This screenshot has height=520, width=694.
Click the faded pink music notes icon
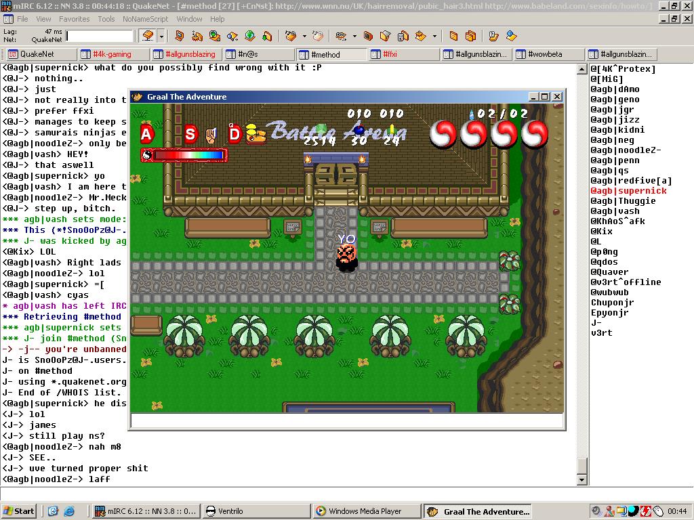click(x=317, y=36)
